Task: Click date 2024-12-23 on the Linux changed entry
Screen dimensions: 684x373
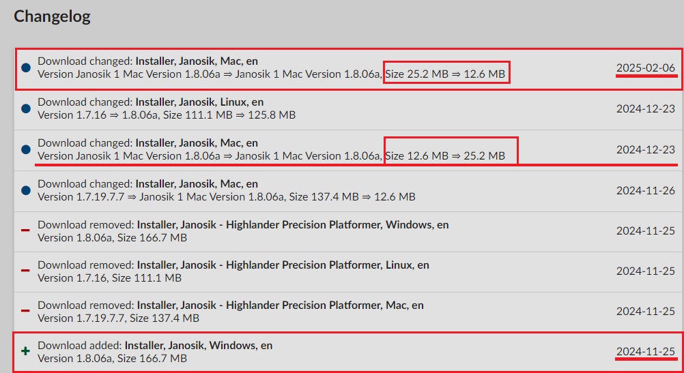Action: 646,109
